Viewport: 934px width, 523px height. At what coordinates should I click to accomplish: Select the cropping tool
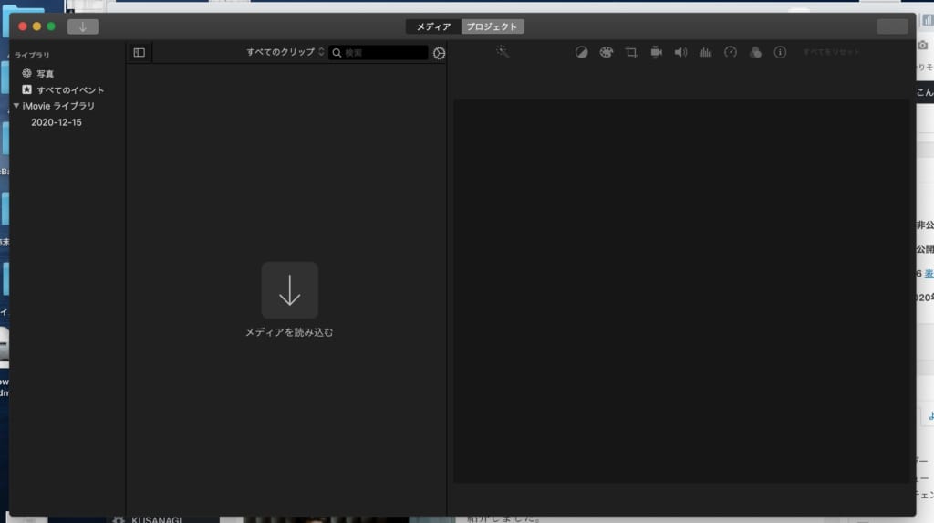631,52
